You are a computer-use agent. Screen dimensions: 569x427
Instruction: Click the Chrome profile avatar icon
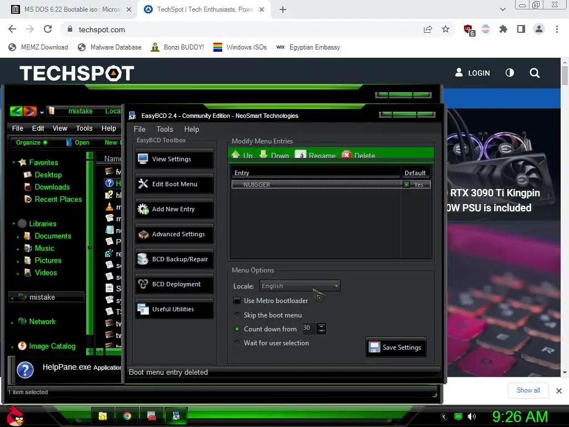[x=539, y=29]
